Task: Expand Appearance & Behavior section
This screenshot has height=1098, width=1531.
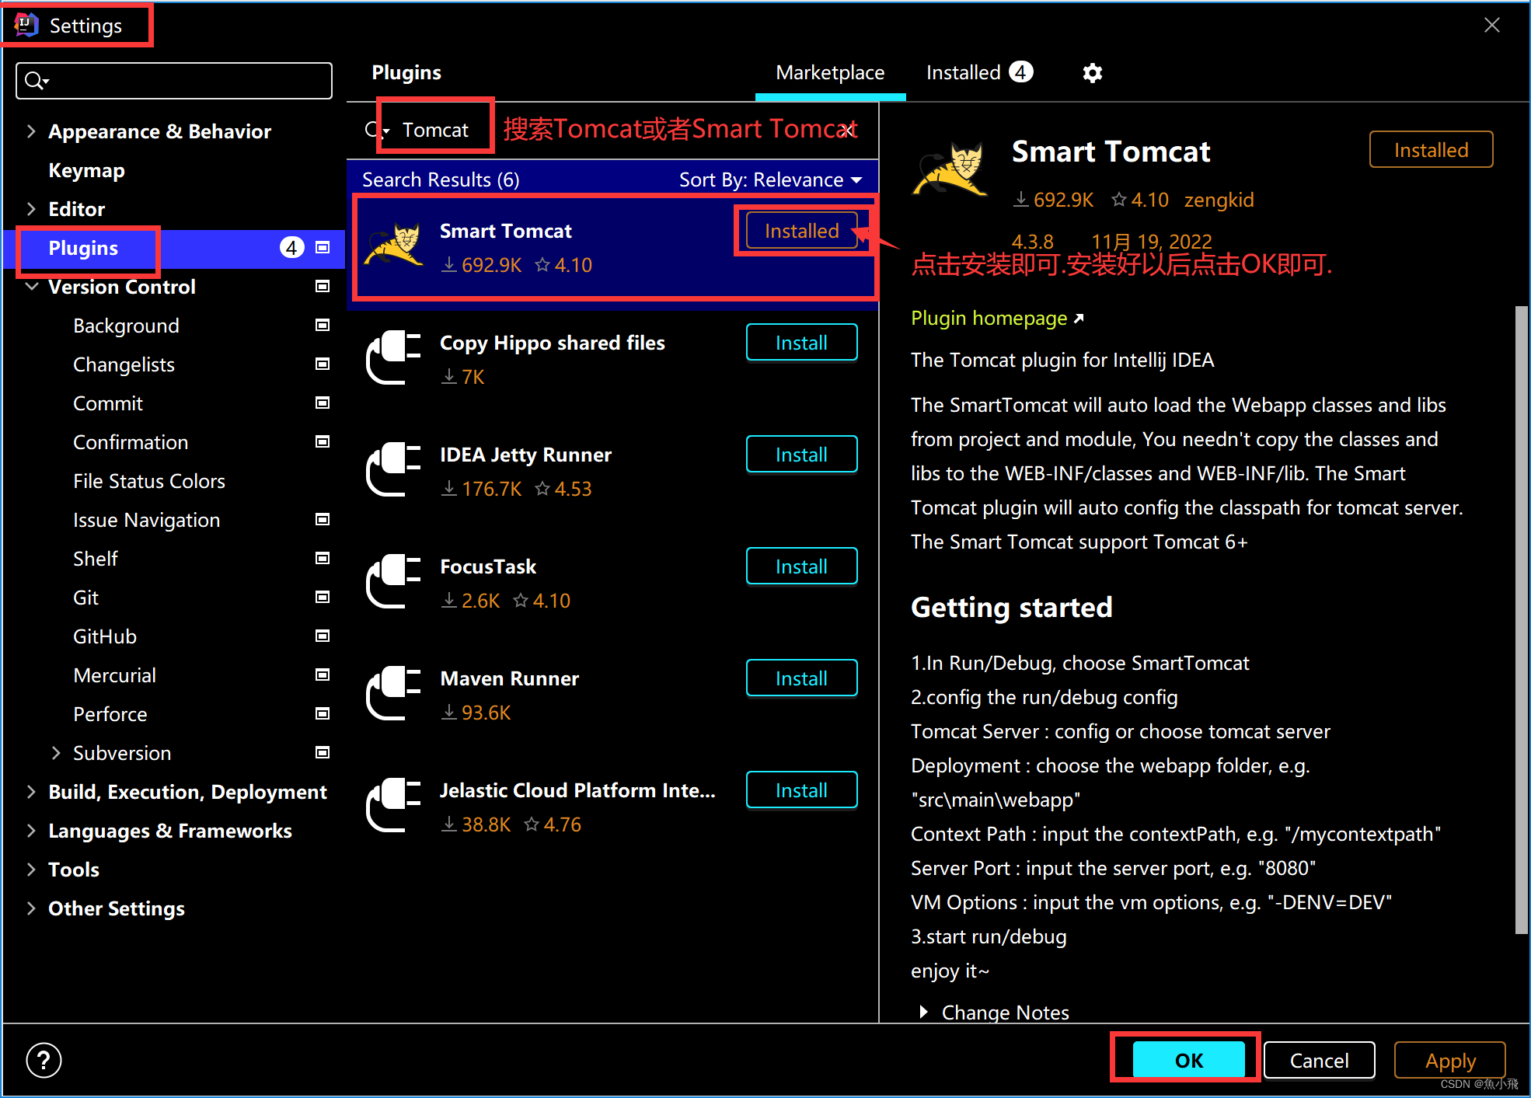Action: pos(31,131)
